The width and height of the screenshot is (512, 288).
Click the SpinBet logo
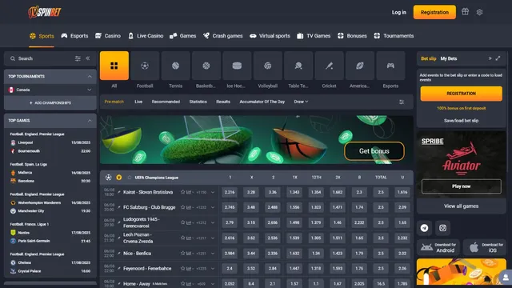[x=45, y=12]
